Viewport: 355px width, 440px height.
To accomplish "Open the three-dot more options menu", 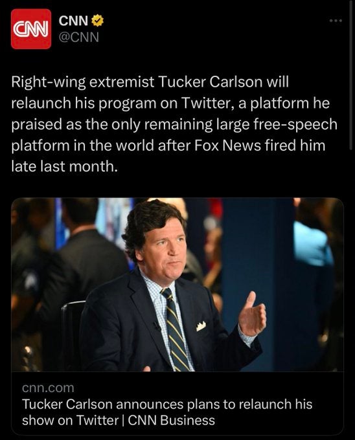I will 336,21.
